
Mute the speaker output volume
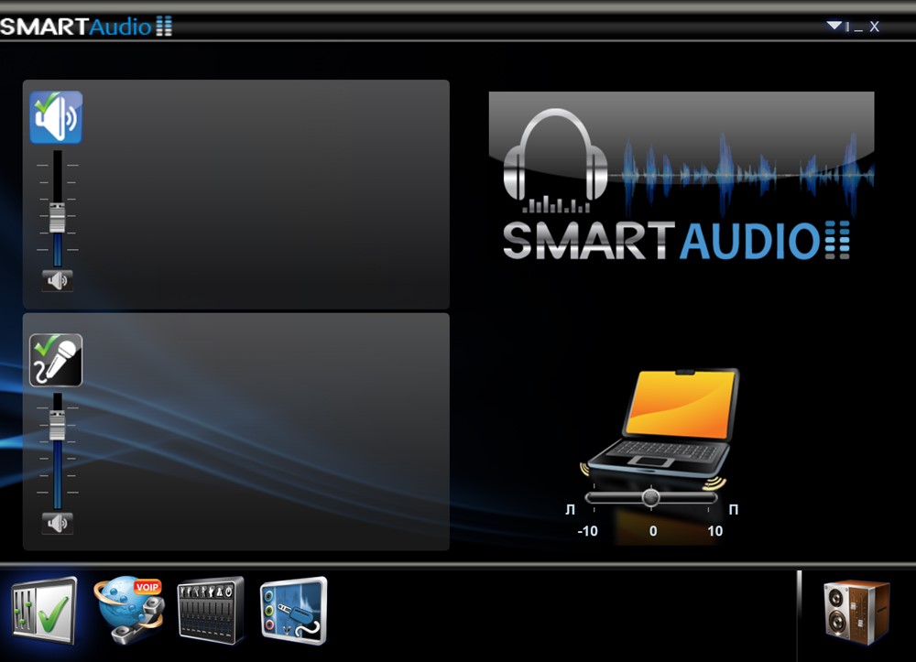(57, 281)
